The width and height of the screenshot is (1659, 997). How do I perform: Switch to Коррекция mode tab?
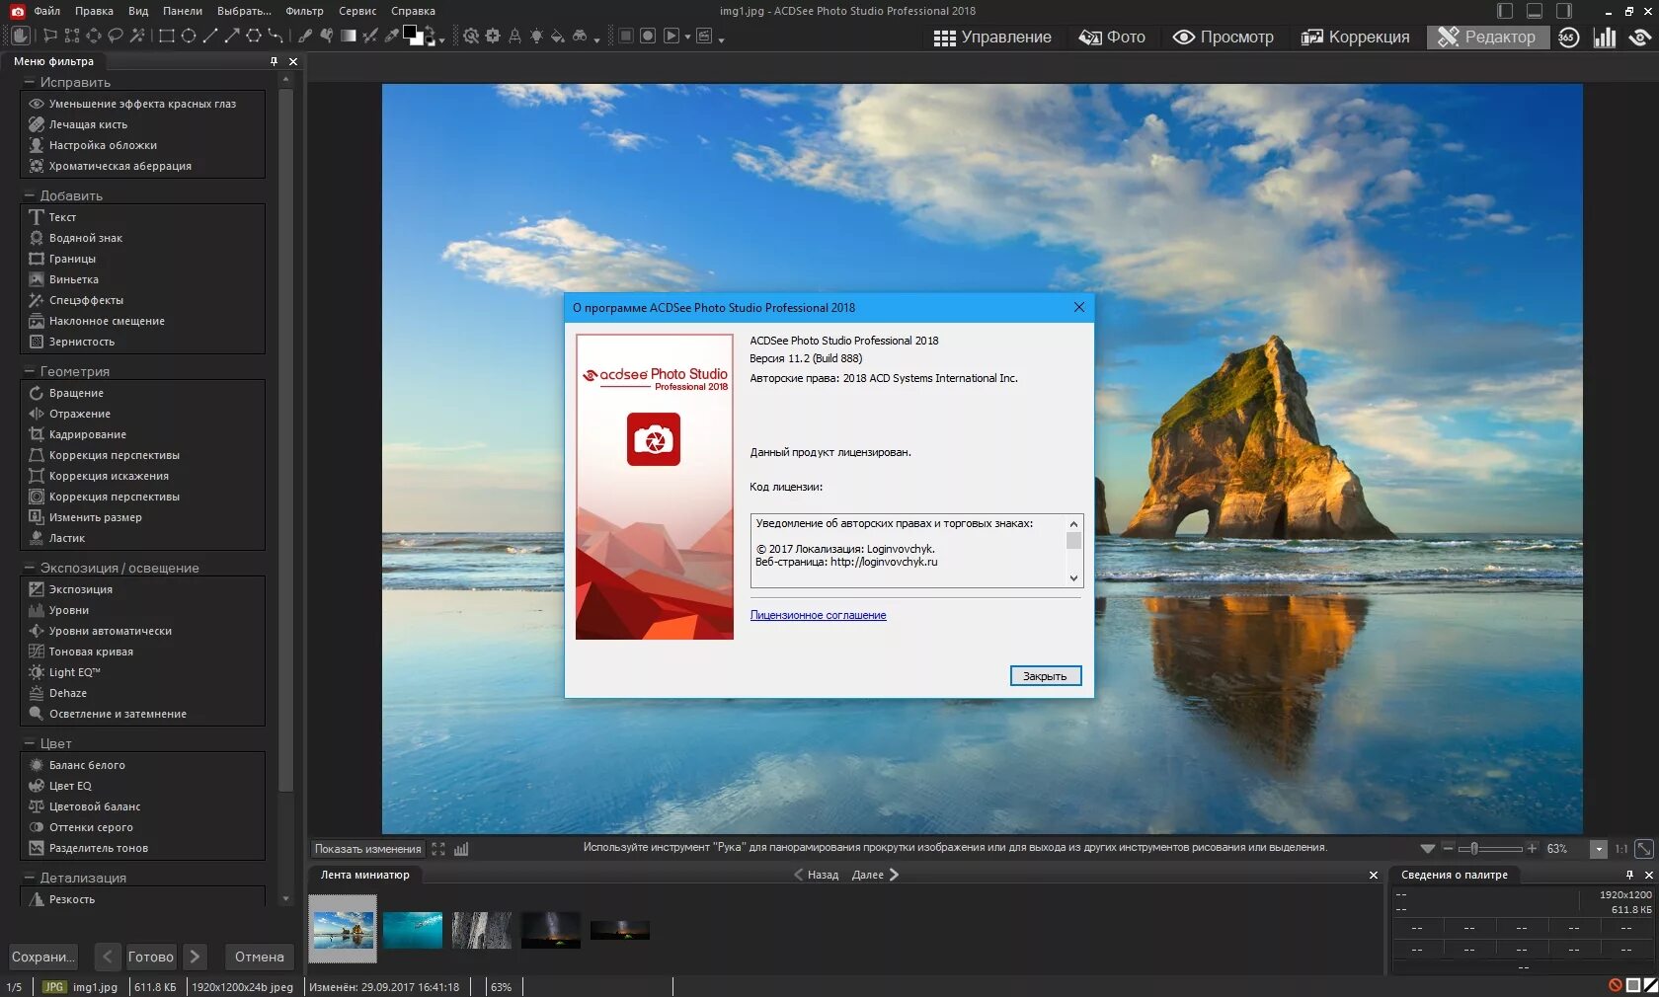tap(1355, 37)
